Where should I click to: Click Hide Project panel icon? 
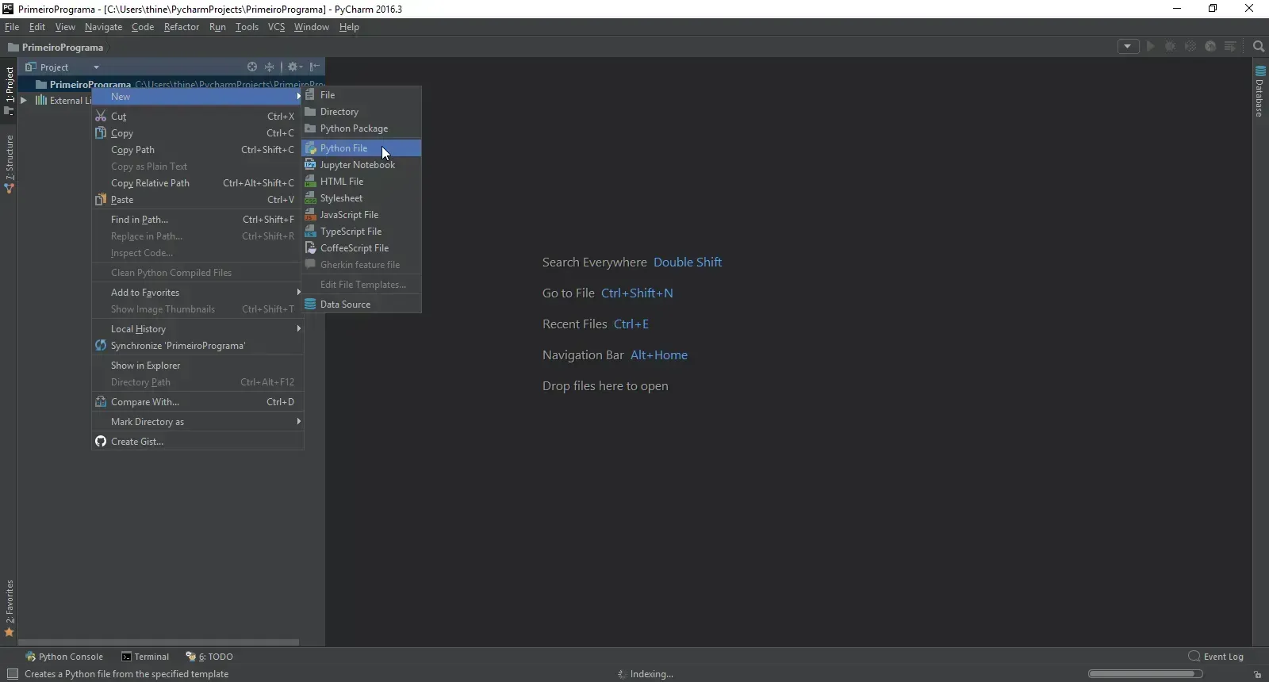[x=315, y=67]
